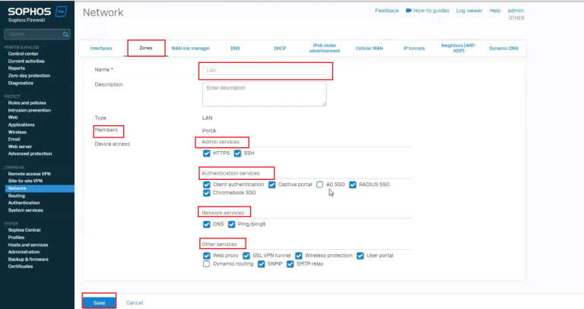Viewport: 584px width, 309px height.
Task: Open Email in sidebar
Action: coord(14,139)
